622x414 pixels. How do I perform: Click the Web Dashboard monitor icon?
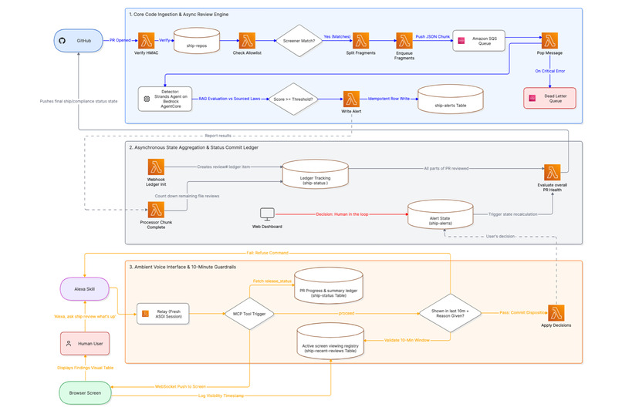(267, 214)
